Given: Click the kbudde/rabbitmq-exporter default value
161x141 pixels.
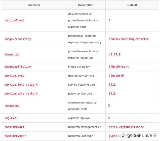Looking at the screenshot, I should 129,39.
